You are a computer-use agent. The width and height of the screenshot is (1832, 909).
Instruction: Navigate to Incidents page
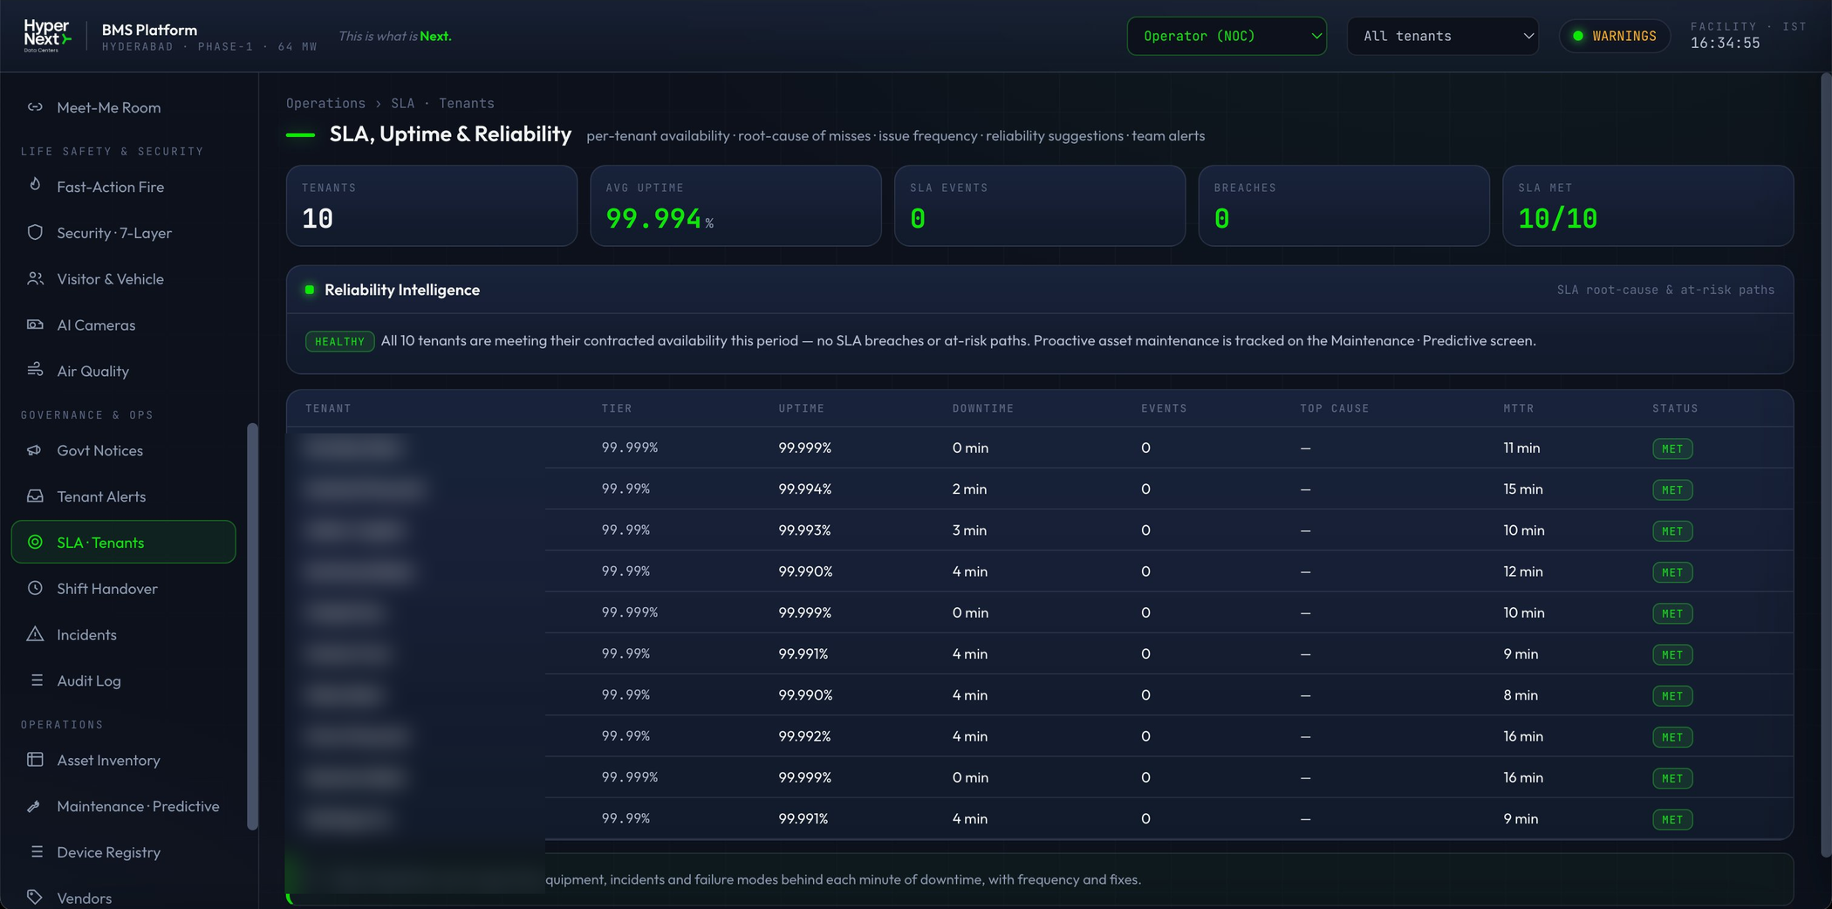pos(123,634)
